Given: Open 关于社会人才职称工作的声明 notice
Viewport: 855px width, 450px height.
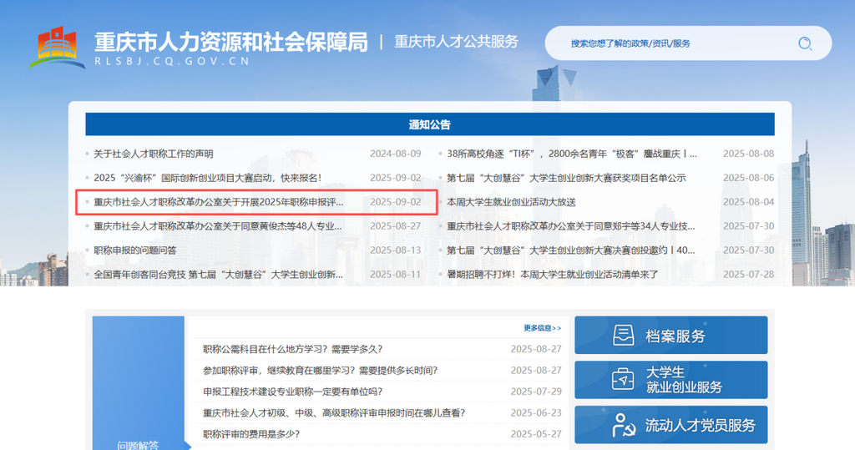Looking at the screenshot, I should [x=154, y=154].
